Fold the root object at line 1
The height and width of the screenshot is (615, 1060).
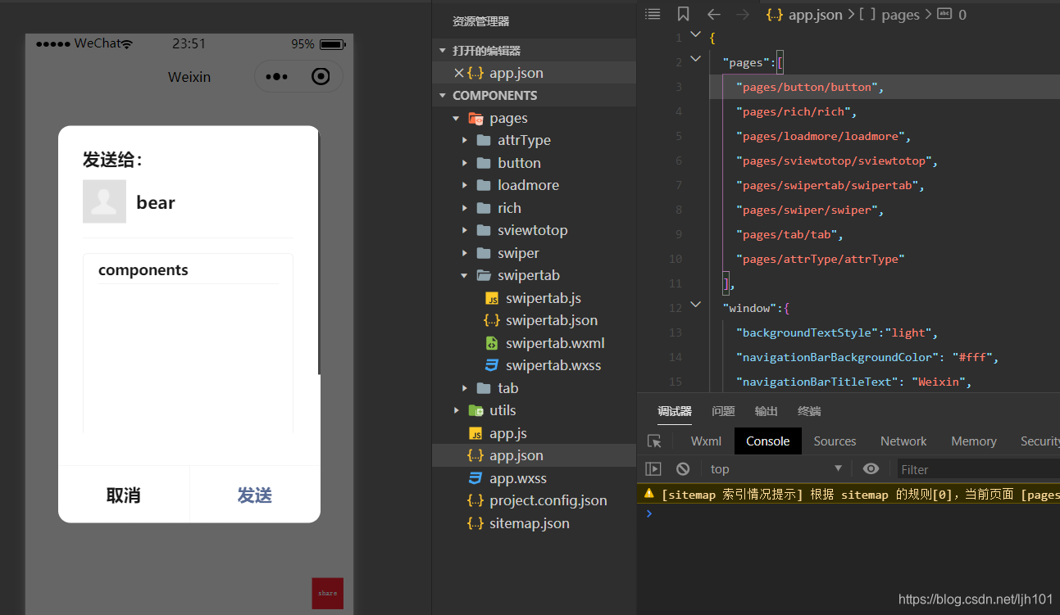pyautogui.click(x=695, y=34)
